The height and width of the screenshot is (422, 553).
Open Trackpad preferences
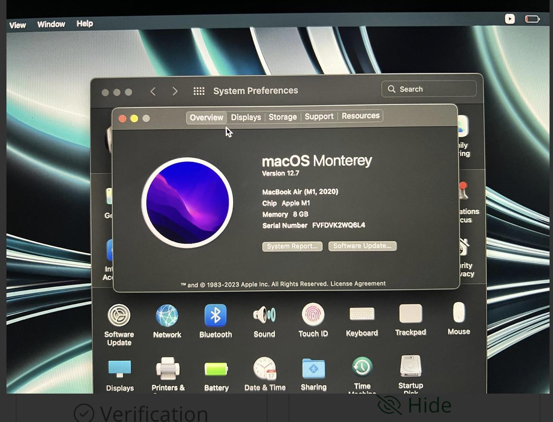point(410,320)
